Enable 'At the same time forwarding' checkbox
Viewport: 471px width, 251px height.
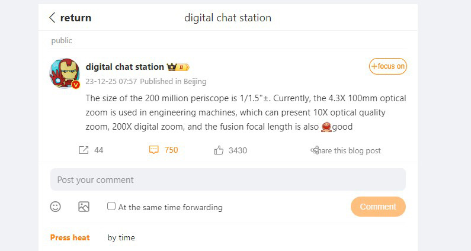[111, 207]
